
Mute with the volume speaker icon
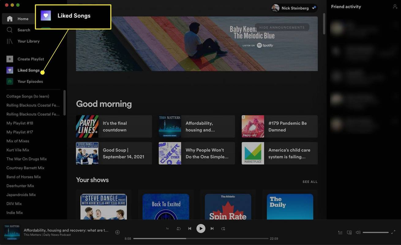[x=358, y=232]
